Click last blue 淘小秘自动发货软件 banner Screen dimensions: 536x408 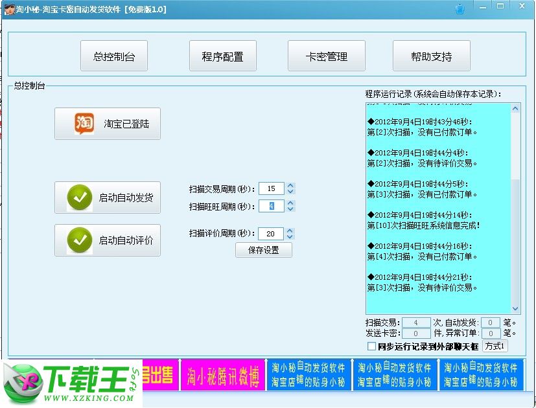482,374
